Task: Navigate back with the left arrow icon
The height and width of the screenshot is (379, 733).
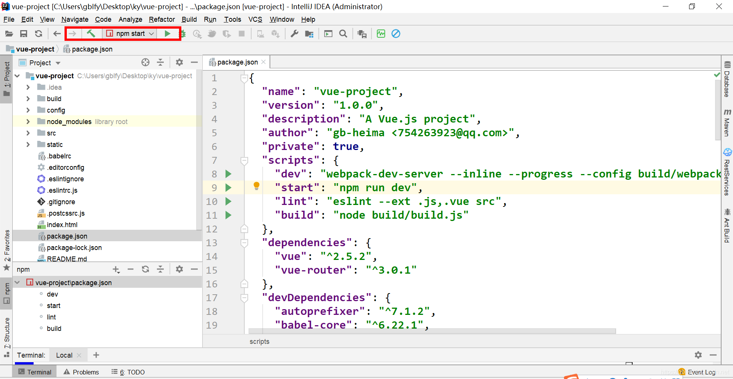Action: (x=57, y=34)
